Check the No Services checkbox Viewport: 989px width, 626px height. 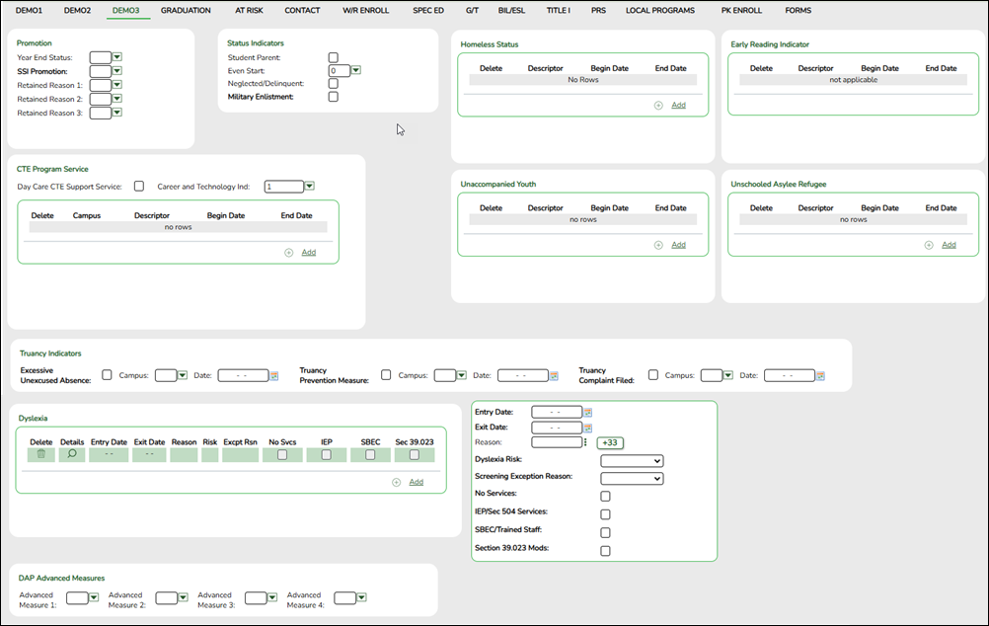click(605, 496)
